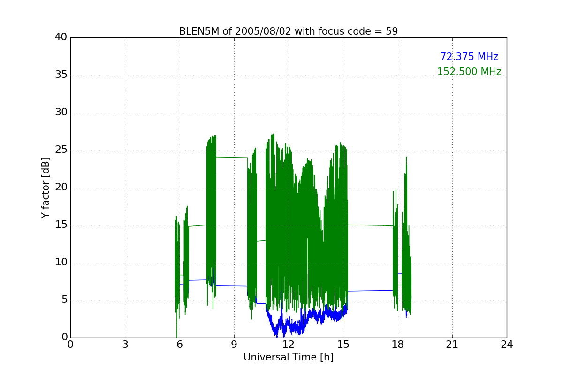The height and width of the screenshot is (375, 563).
Task: Click the "Y-factor [dB]" axis label
Action: coord(46,187)
